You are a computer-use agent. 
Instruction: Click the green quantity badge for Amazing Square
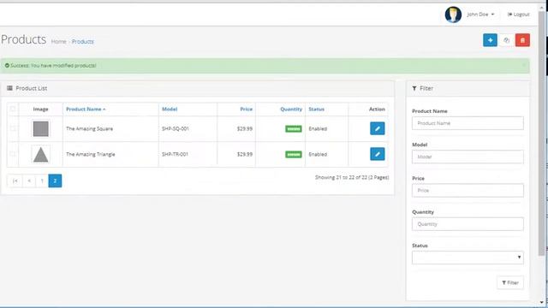[294, 129]
